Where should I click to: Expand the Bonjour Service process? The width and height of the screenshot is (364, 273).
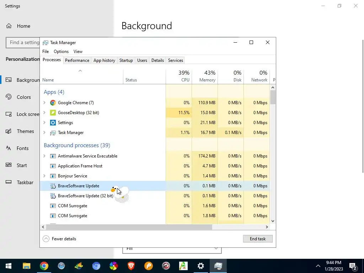click(44, 176)
